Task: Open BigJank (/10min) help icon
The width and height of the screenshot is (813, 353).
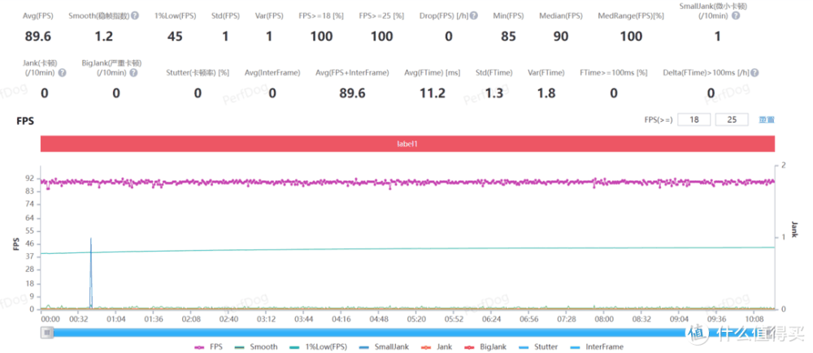Action: 135,73
